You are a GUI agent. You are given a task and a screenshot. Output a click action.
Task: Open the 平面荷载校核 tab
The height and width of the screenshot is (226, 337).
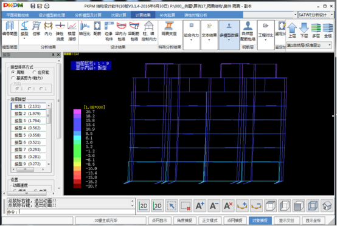[18, 15]
